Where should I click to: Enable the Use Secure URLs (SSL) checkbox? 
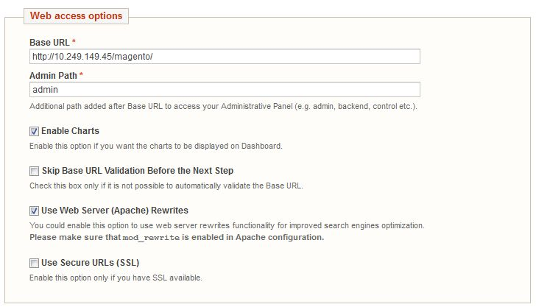[34, 263]
